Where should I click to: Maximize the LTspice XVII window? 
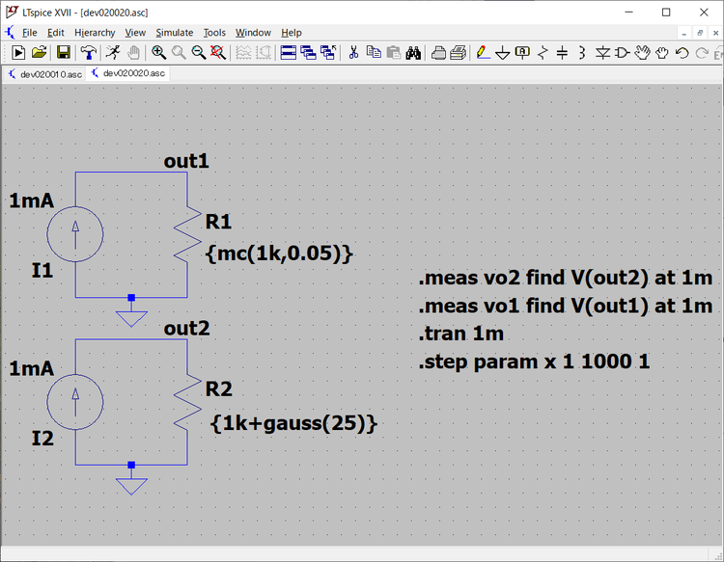[666, 13]
